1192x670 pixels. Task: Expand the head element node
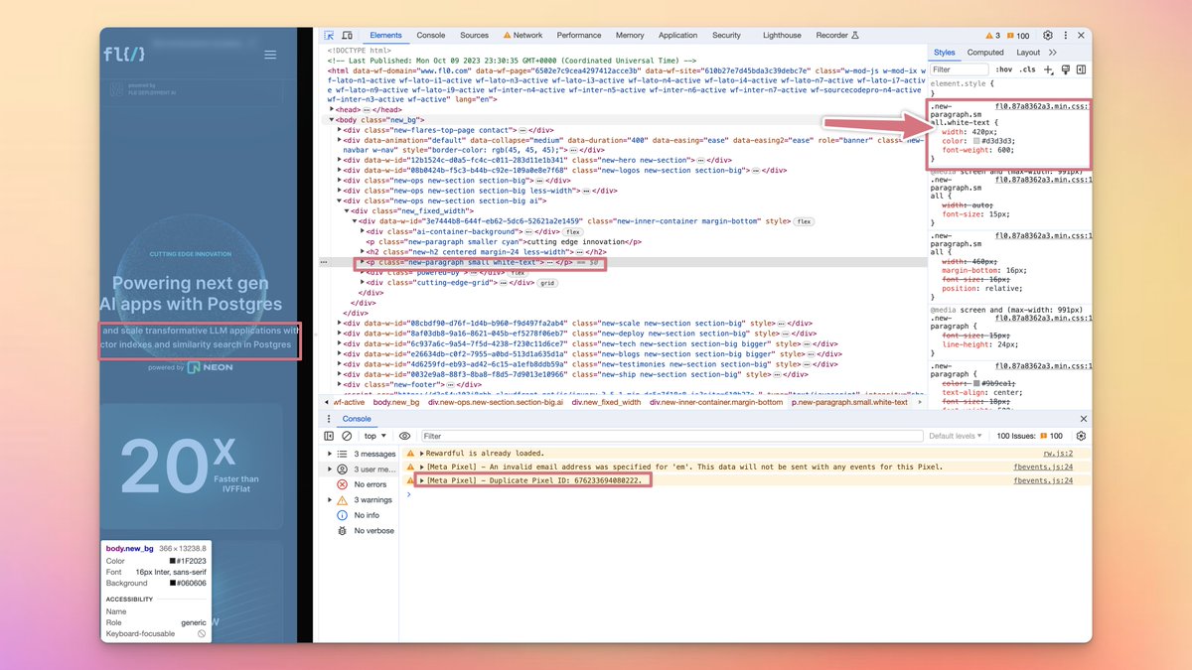tap(332, 110)
